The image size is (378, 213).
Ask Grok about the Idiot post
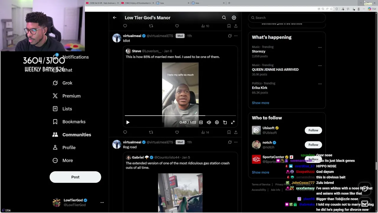(230, 36)
